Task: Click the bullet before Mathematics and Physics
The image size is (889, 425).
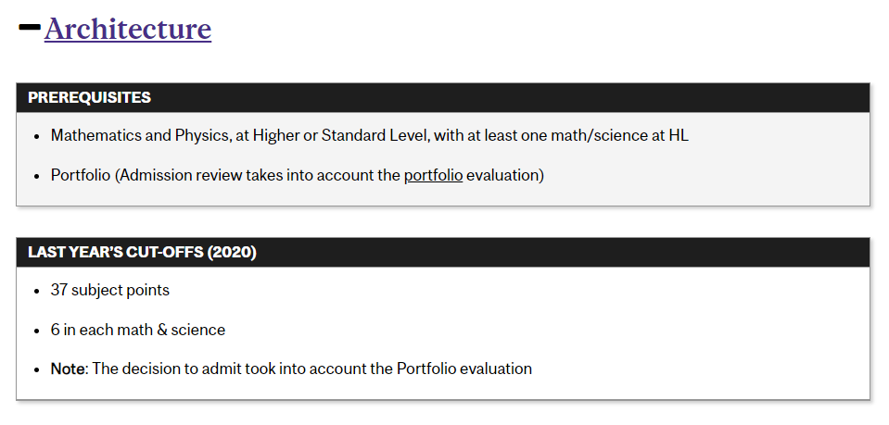Action: point(37,136)
